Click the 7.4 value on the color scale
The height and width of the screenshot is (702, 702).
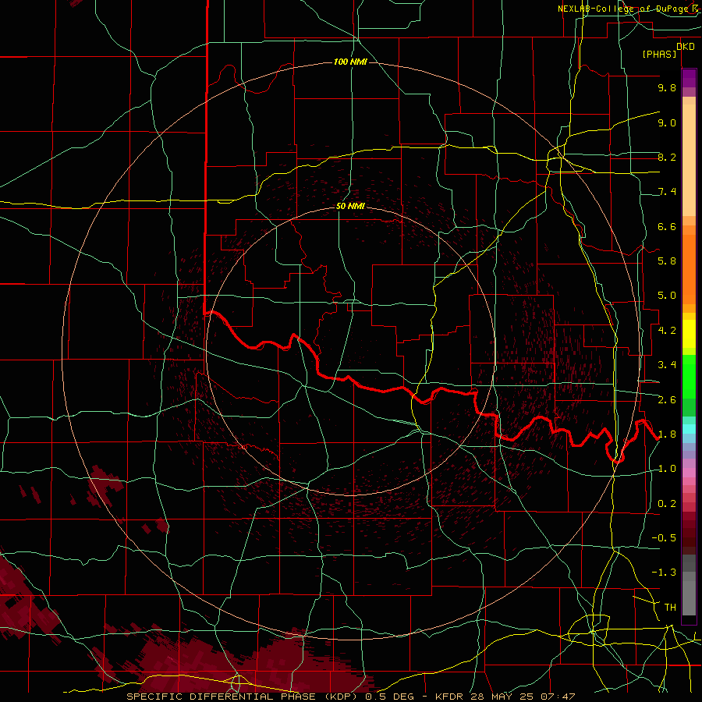click(x=667, y=192)
